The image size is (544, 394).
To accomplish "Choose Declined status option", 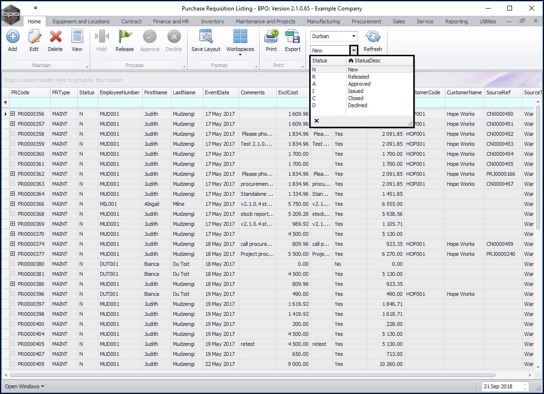I will [357, 105].
